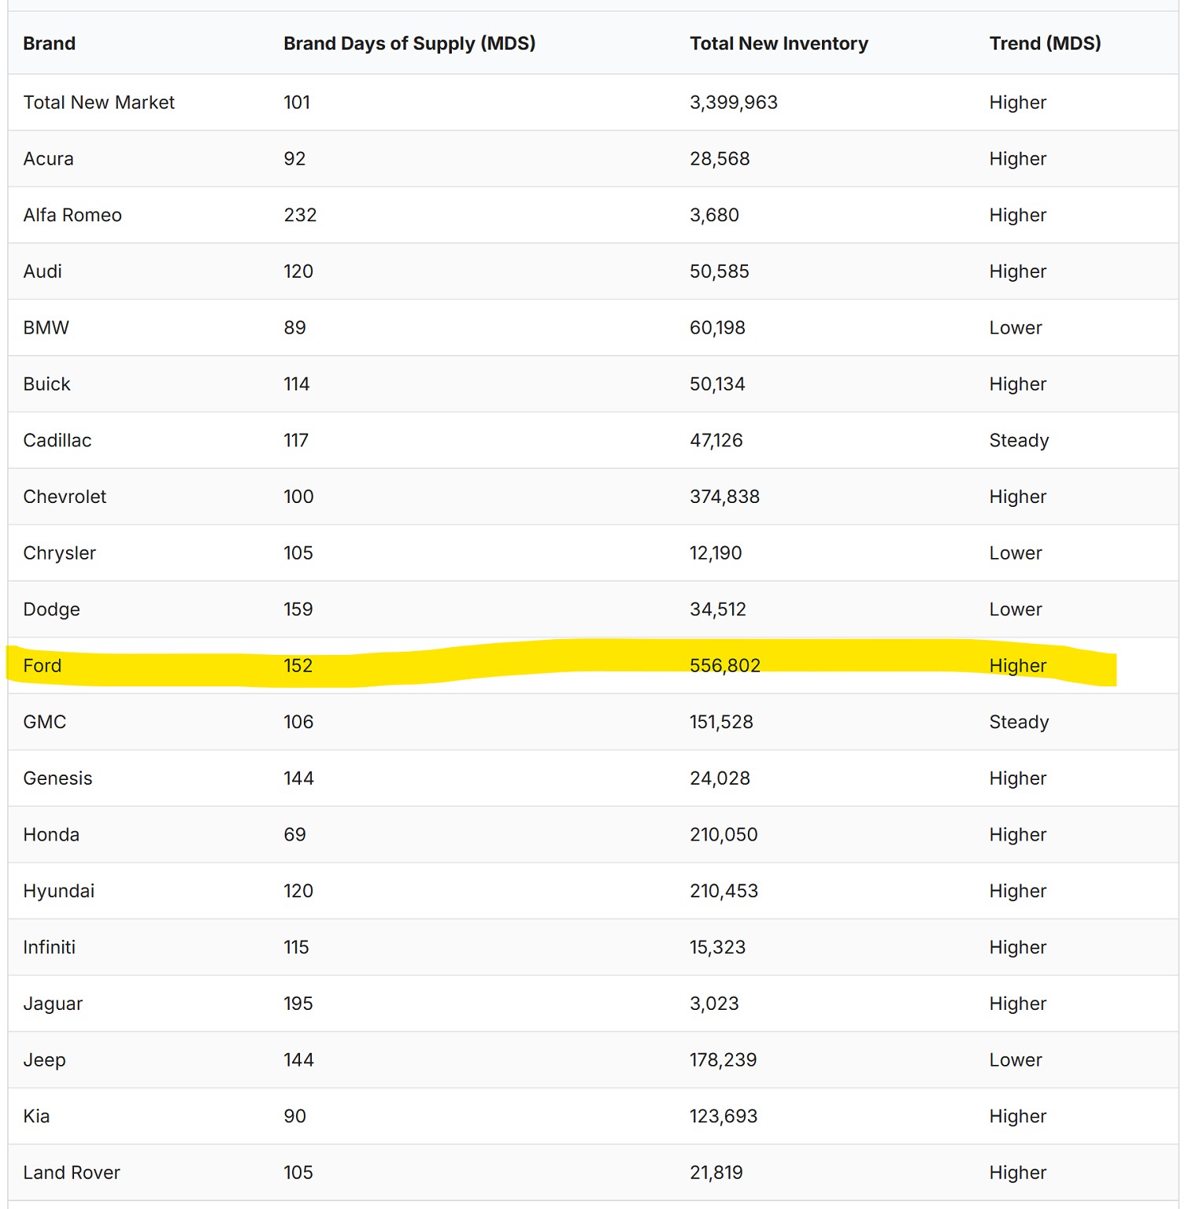Click the Brand Days of Supply header
Image resolution: width=1192 pixels, height=1209 pixels.
409,43
